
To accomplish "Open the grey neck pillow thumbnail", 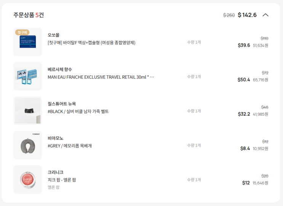I will tap(28, 145).
